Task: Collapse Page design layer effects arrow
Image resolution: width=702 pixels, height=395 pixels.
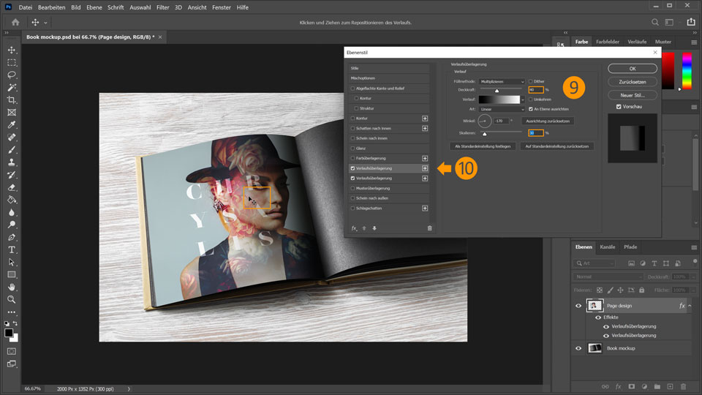Action: click(x=690, y=306)
